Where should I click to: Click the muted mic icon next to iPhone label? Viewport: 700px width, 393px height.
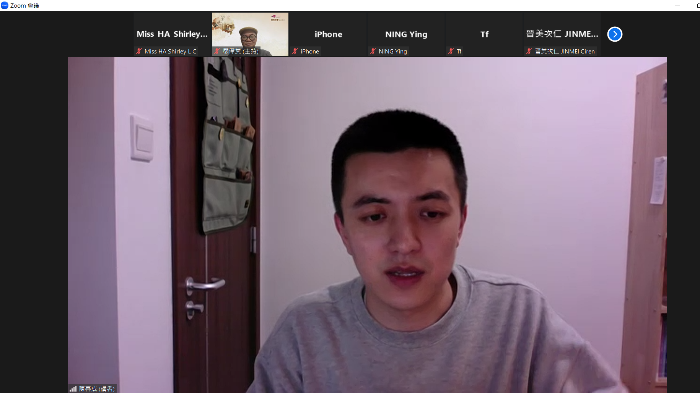tap(295, 51)
